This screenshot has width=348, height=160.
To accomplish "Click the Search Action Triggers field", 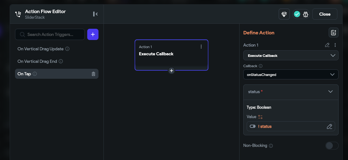I will (x=50, y=34).
